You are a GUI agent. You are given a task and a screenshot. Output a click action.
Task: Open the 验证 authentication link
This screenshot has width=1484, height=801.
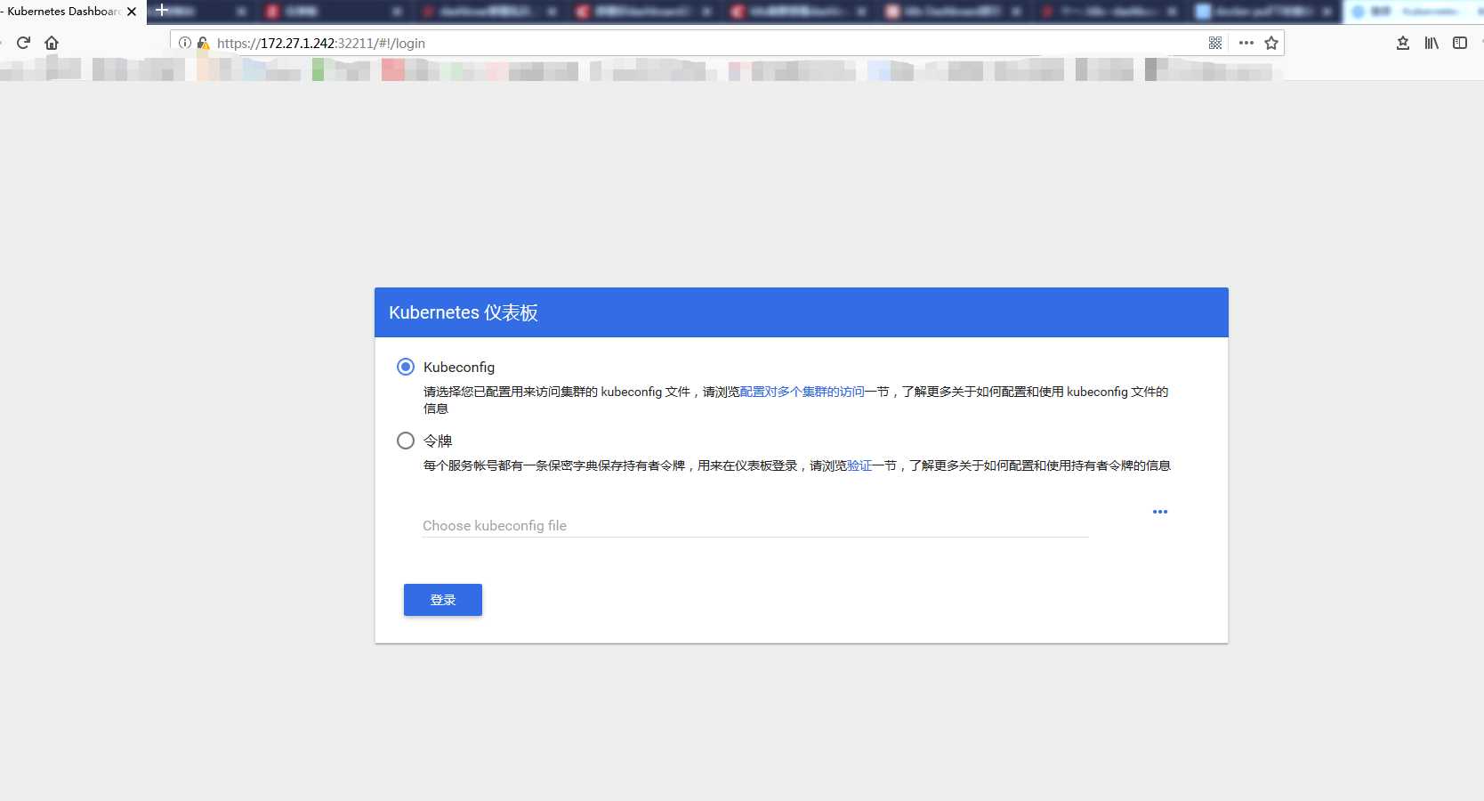point(859,465)
